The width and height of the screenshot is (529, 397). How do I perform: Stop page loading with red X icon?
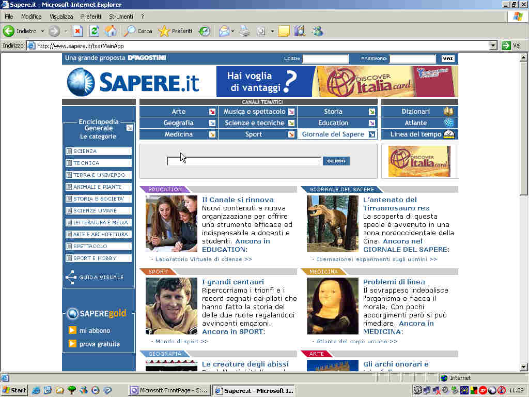[77, 31]
